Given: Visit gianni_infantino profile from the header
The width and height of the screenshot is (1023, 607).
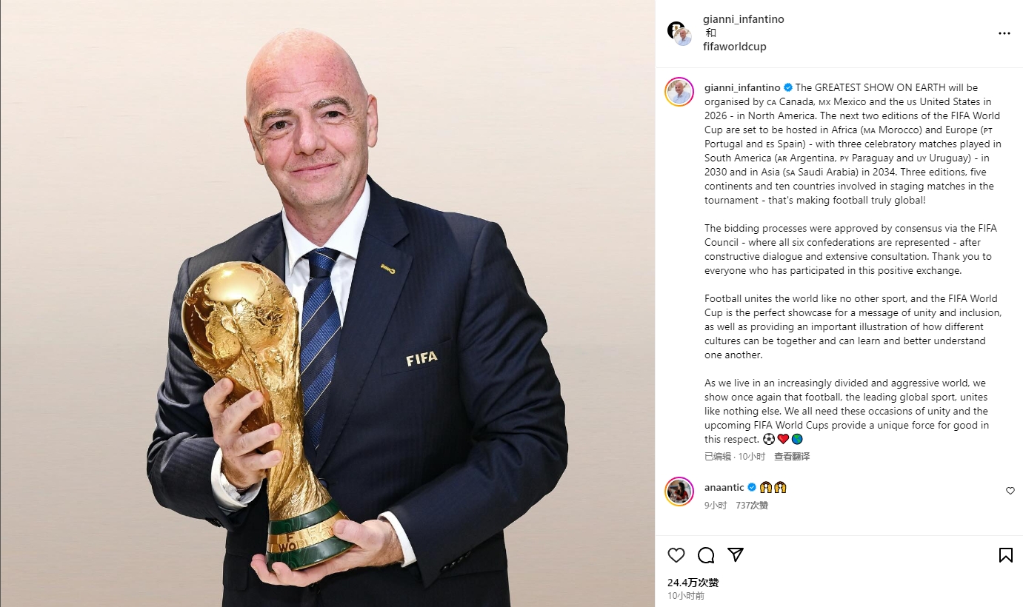Looking at the screenshot, I should click(x=744, y=19).
